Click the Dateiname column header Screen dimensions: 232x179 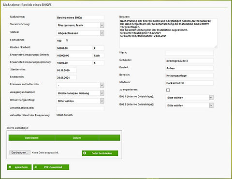32,138
